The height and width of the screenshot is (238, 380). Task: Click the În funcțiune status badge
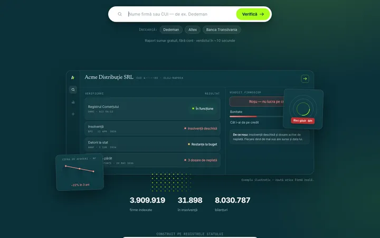pos(203,108)
